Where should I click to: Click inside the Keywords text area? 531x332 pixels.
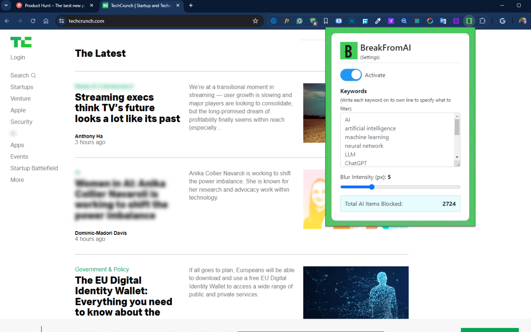(x=397, y=140)
